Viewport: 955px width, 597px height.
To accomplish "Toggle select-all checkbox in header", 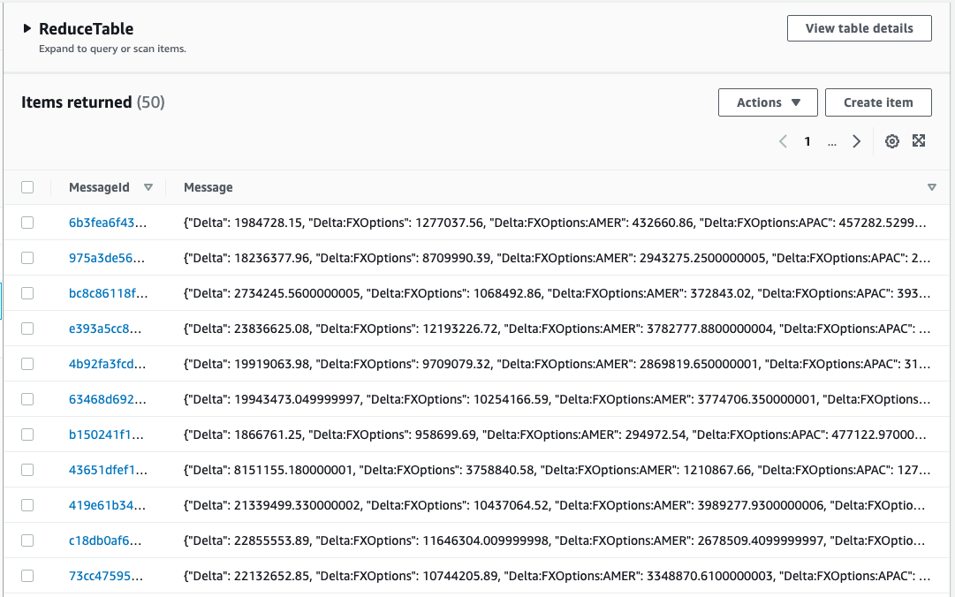I will tap(27, 187).
